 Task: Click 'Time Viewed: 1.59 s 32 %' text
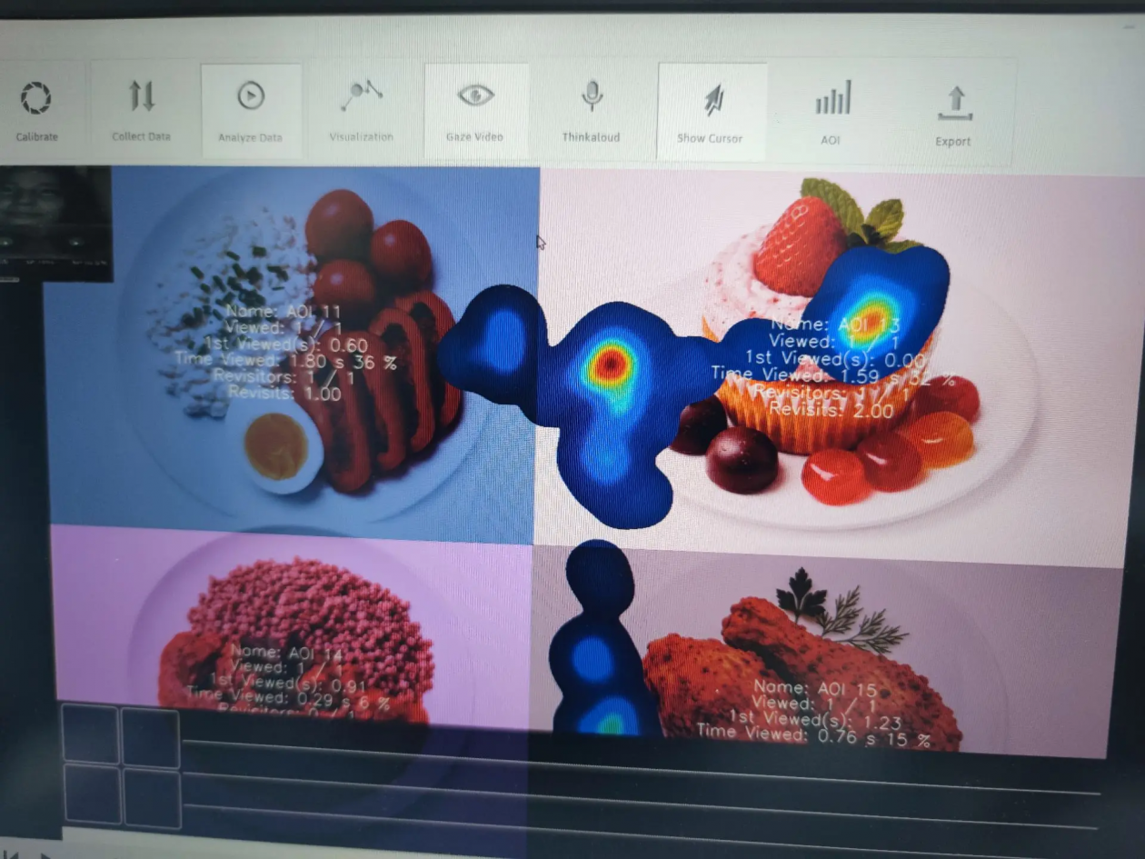click(833, 374)
